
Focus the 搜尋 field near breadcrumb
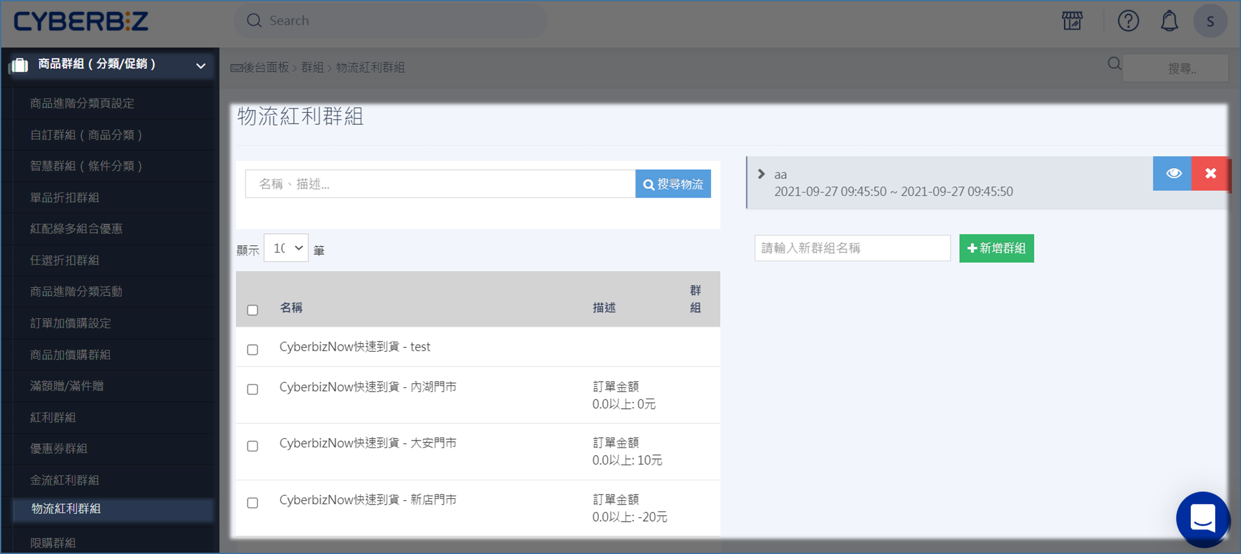1175,68
